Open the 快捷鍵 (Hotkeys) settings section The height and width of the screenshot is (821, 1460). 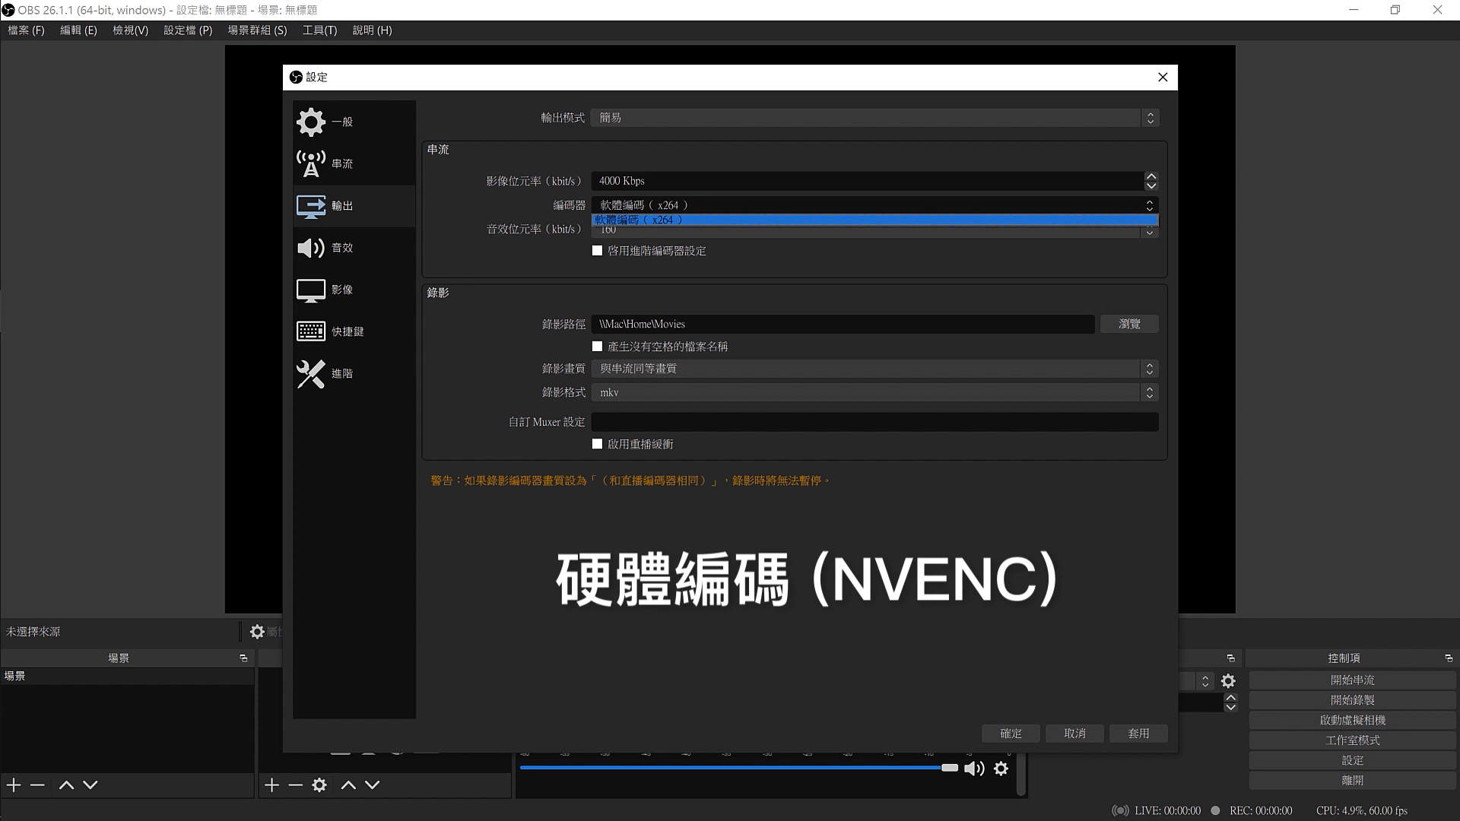[347, 331]
